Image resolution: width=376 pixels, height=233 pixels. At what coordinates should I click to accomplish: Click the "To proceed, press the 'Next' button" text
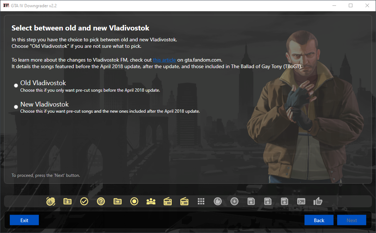coord(46,175)
